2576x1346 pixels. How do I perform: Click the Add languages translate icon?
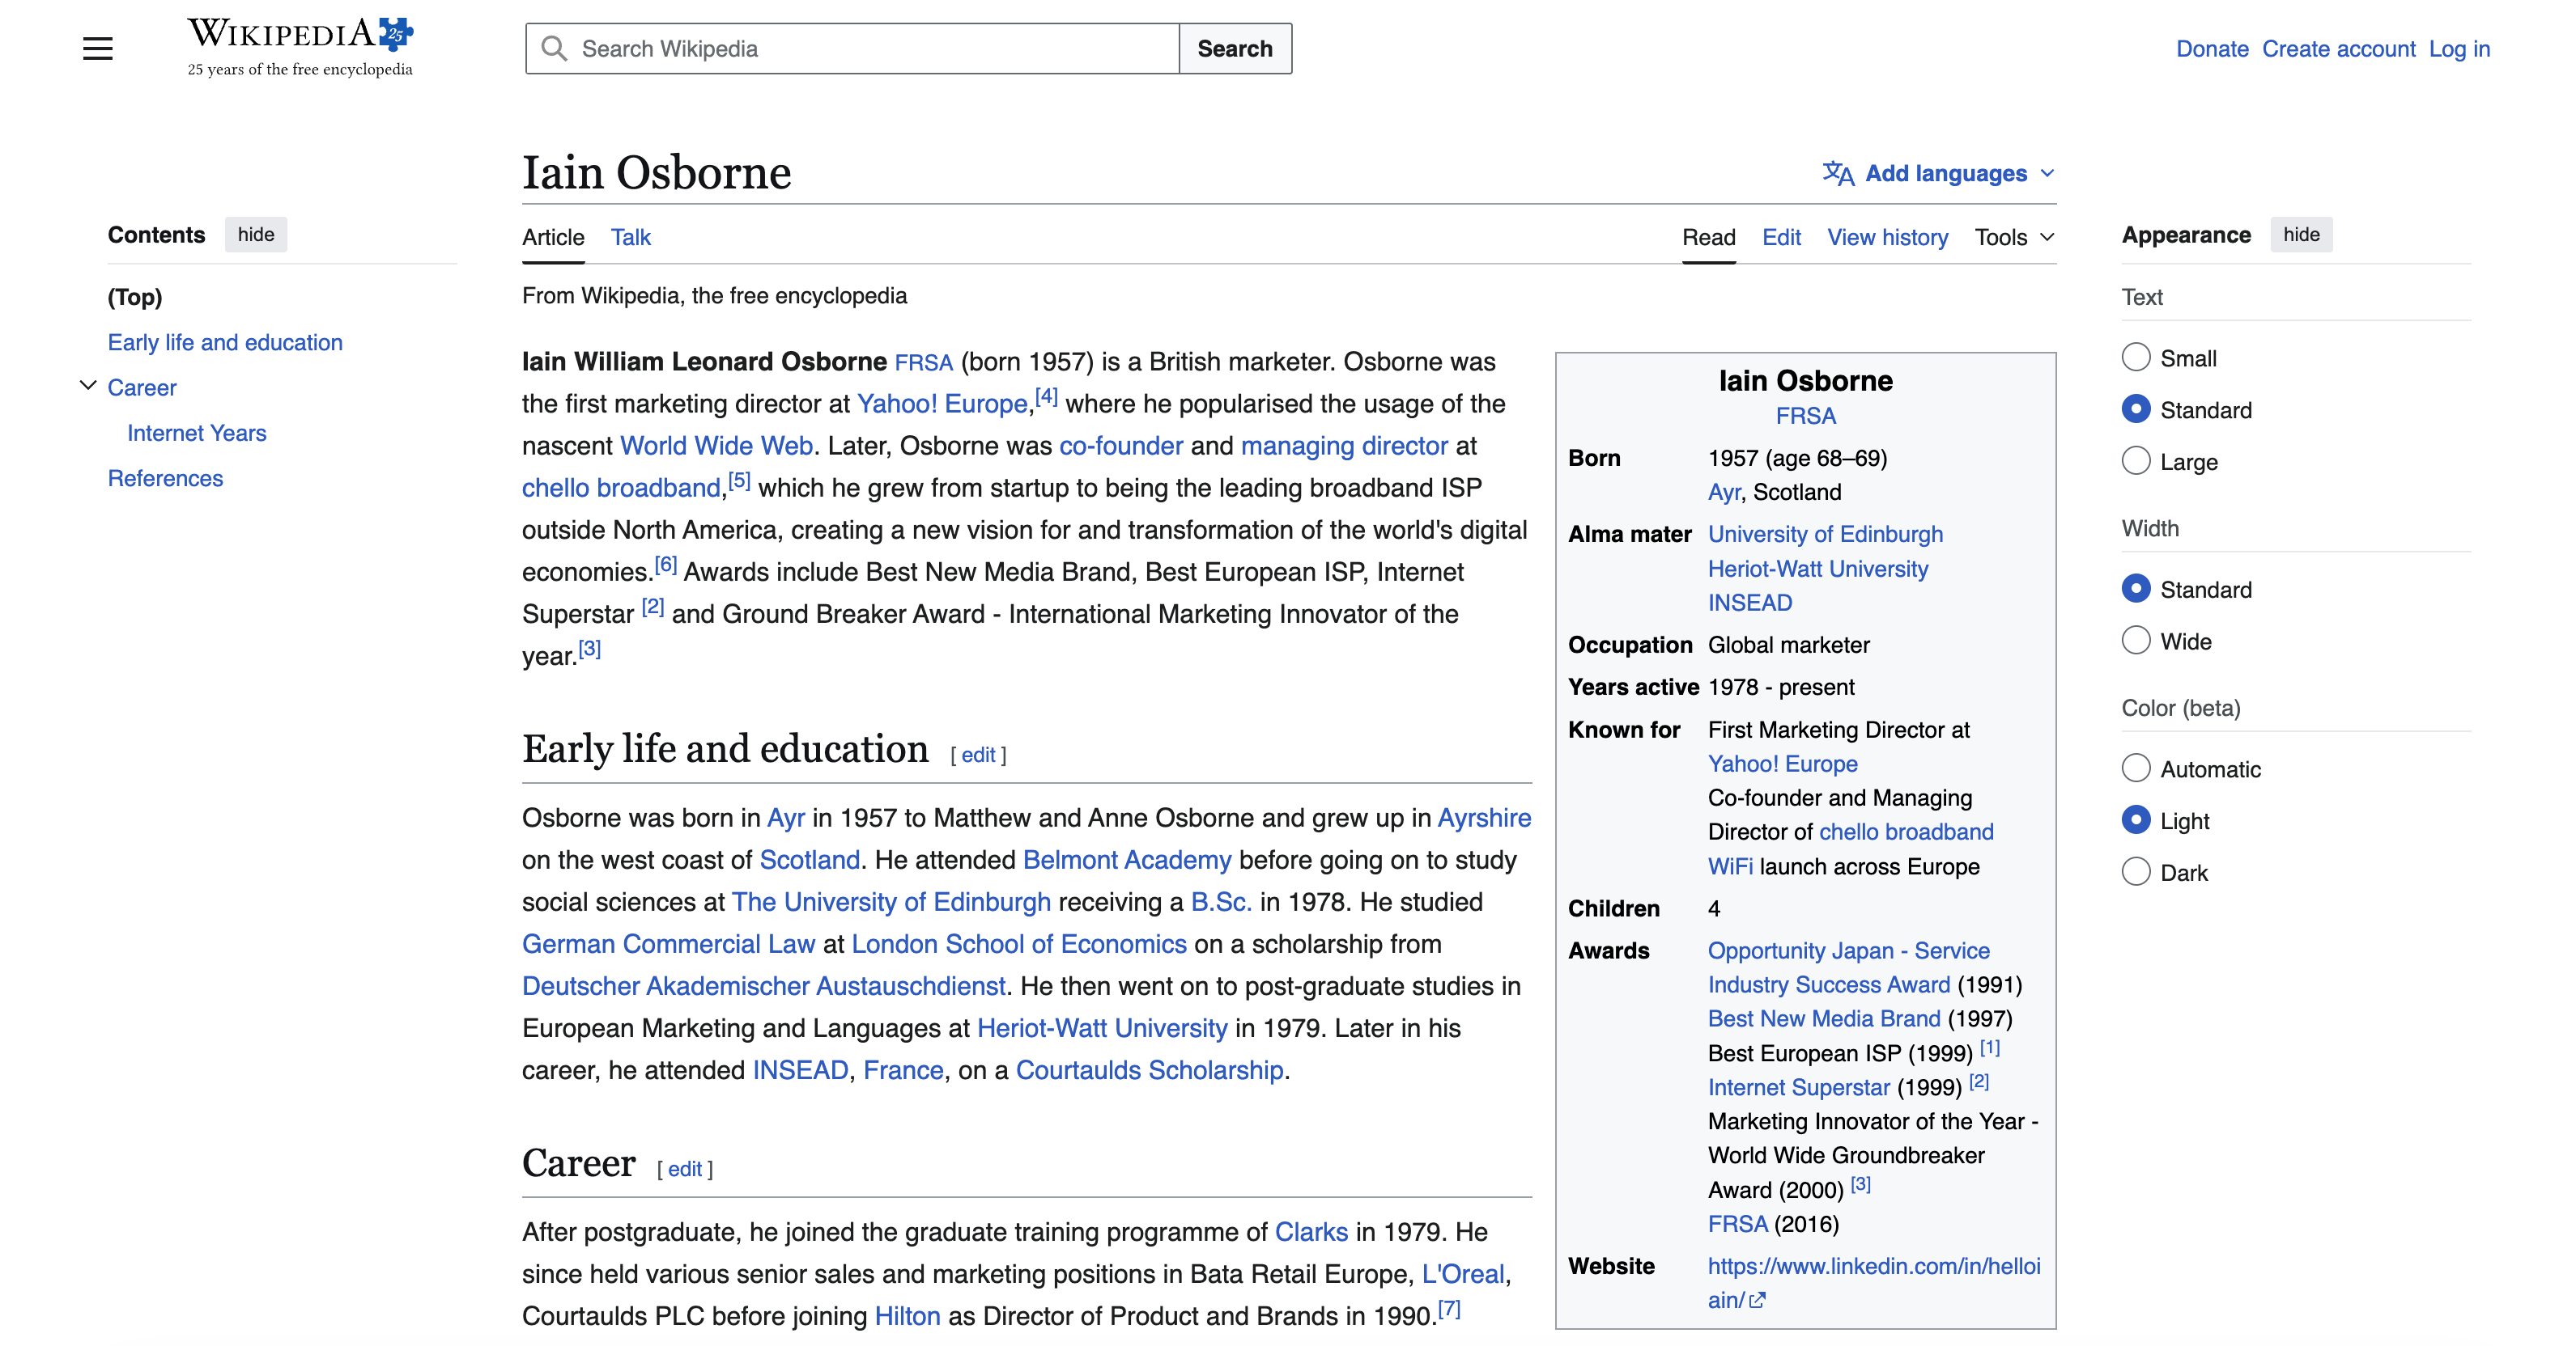click(1838, 173)
